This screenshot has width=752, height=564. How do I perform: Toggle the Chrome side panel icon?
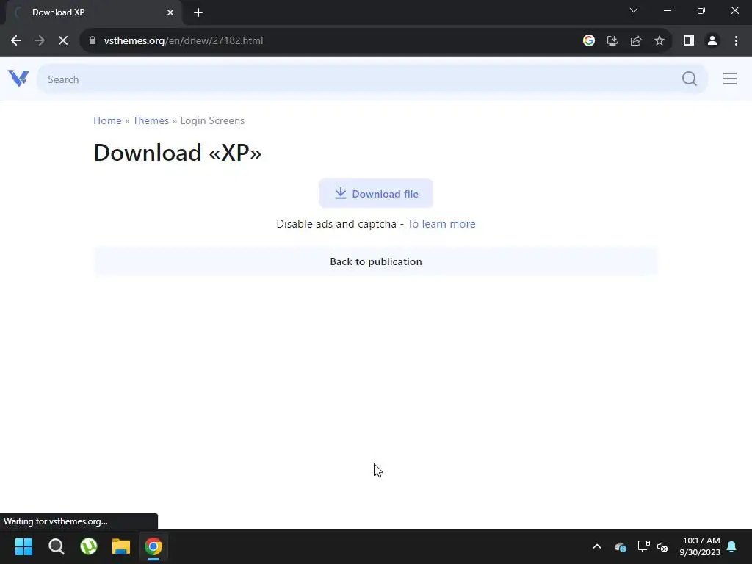point(689,41)
